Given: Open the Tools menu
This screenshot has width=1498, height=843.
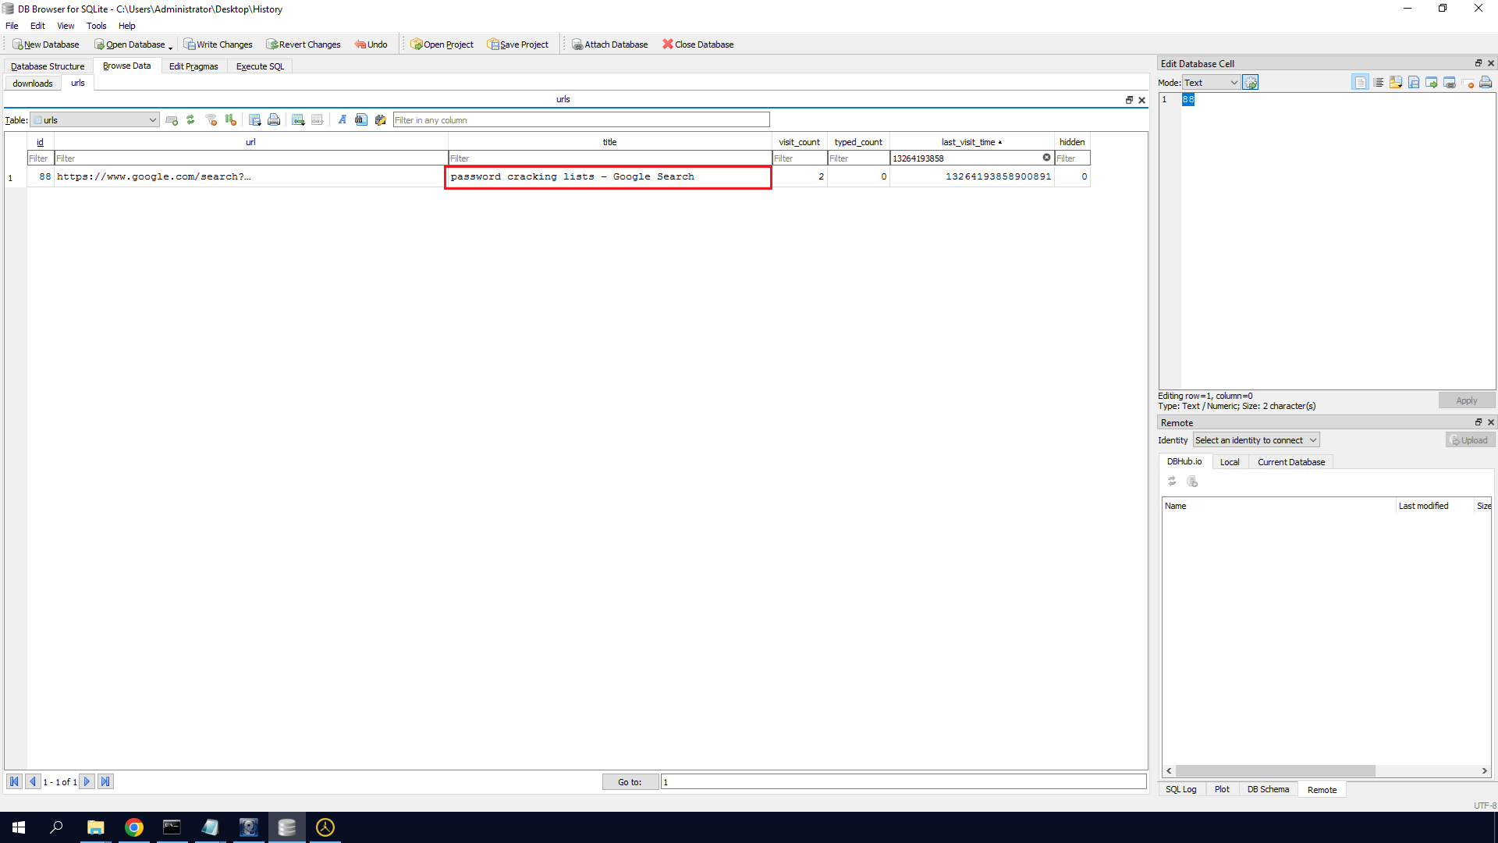Looking at the screenshot, I should click(97, 26).
